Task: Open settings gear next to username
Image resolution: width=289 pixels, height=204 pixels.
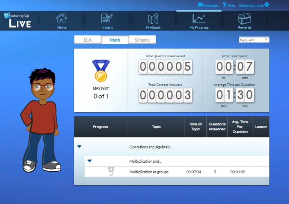Action: 267,4
